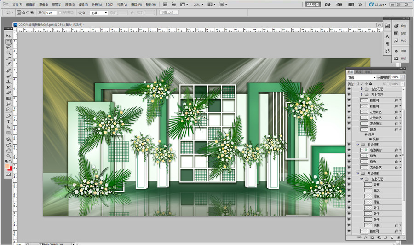Select the Zoom tool in toolbox
Image resolution: width=414 pixels, height=245 pixels.
[x=8, y=156]
